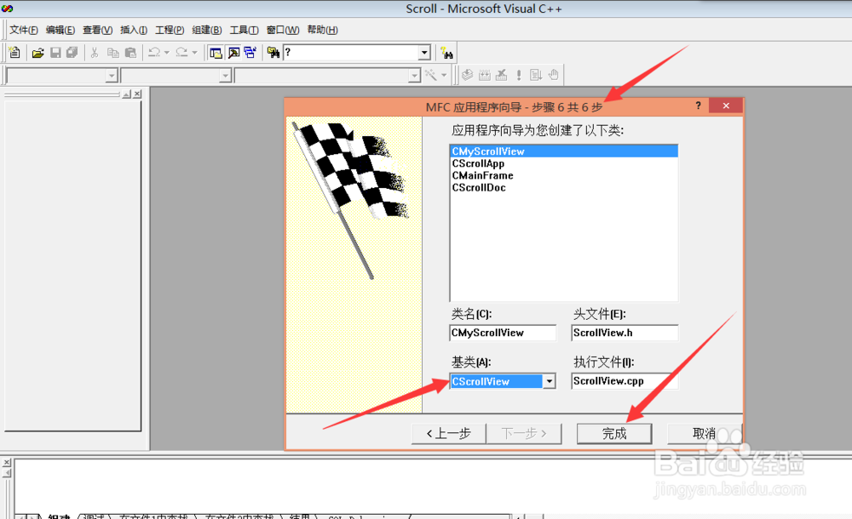Toggle the Output window icon

pos(233,53)
